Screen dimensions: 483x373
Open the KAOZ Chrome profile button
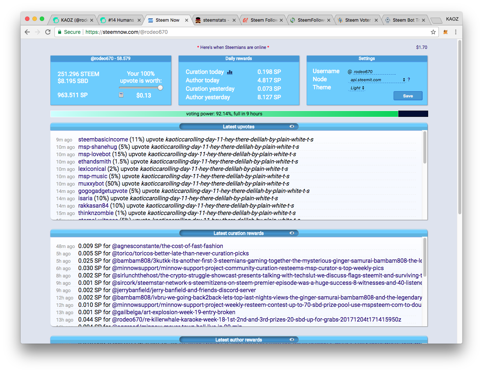click(452, 19)
